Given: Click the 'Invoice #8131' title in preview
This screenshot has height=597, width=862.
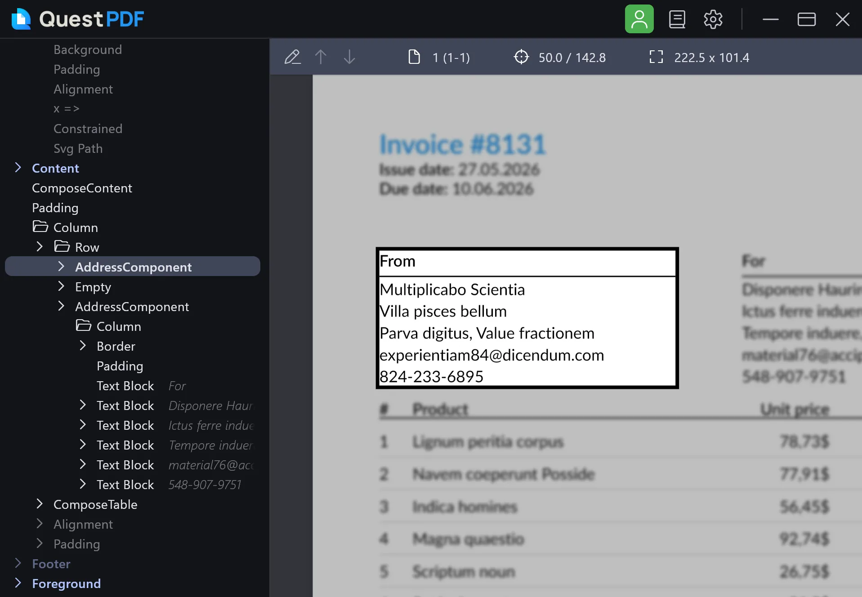Looking at the screenshot, I should click(463, 145).
